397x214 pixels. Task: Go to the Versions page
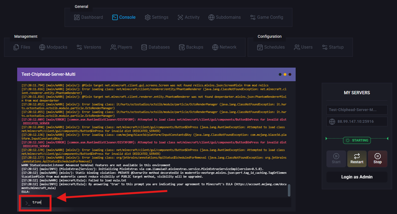pos(89,47)
